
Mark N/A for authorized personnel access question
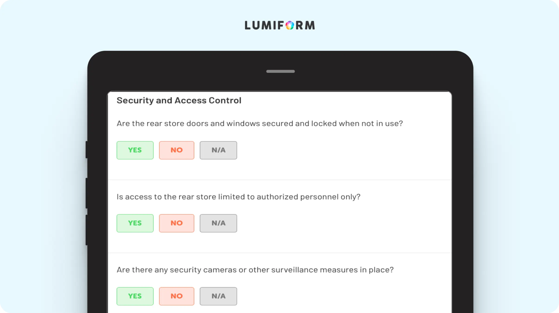(x=218, y=223)
